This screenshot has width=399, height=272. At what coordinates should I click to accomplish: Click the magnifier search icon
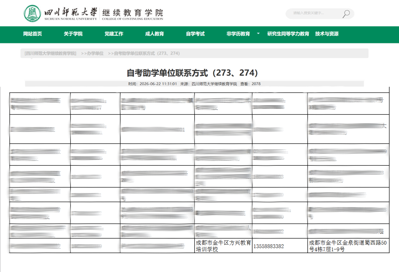point(346,14)
